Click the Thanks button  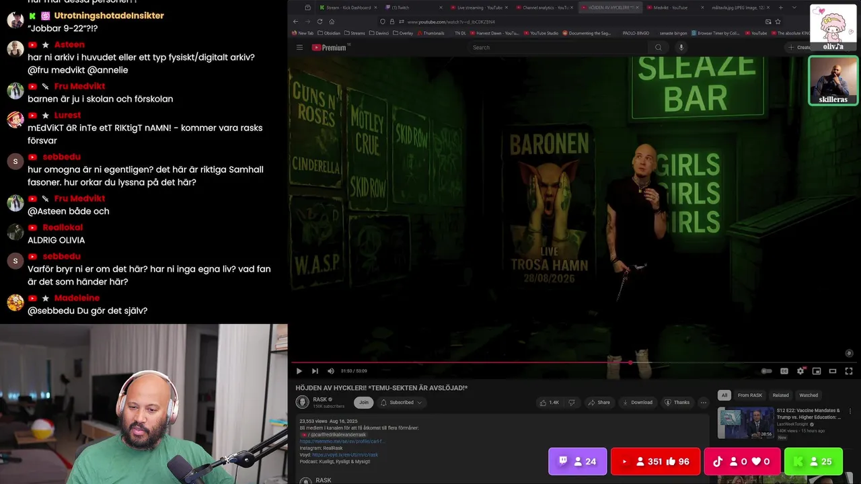click(677, 402)
